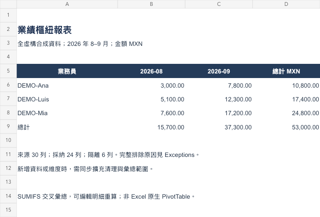Click the 7,800.00 value cell
The image size is (320, 217).
[219, 86]
